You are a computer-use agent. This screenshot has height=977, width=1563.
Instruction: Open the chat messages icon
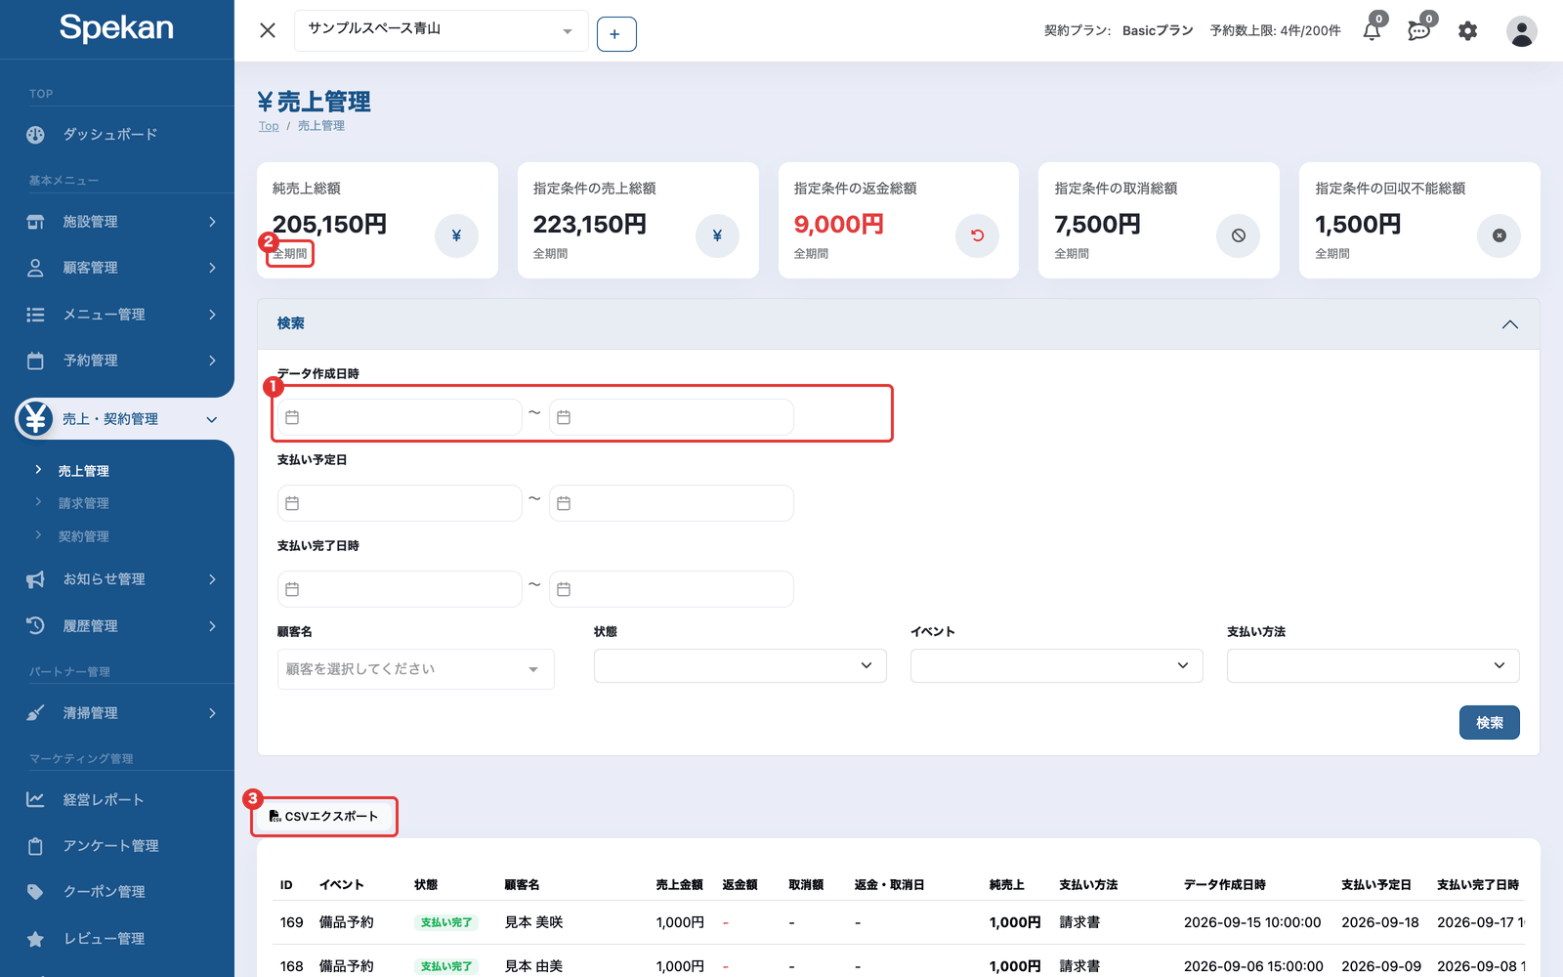(1419, 30)
